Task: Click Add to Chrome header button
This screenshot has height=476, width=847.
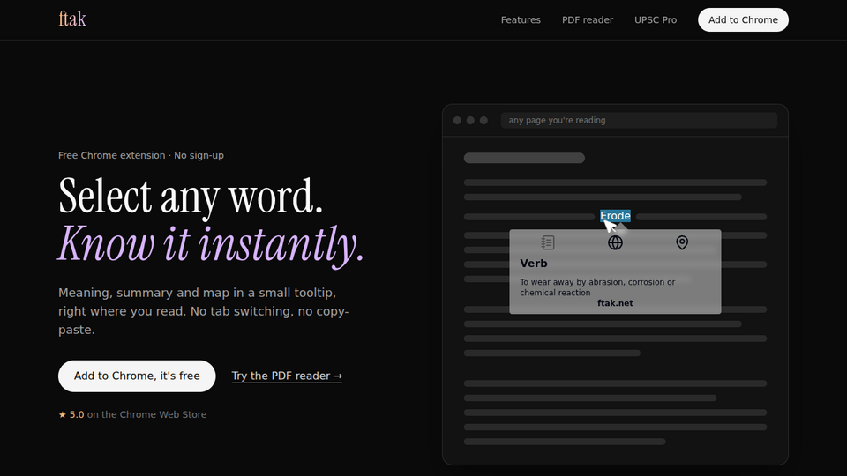Action: point(743,20)
